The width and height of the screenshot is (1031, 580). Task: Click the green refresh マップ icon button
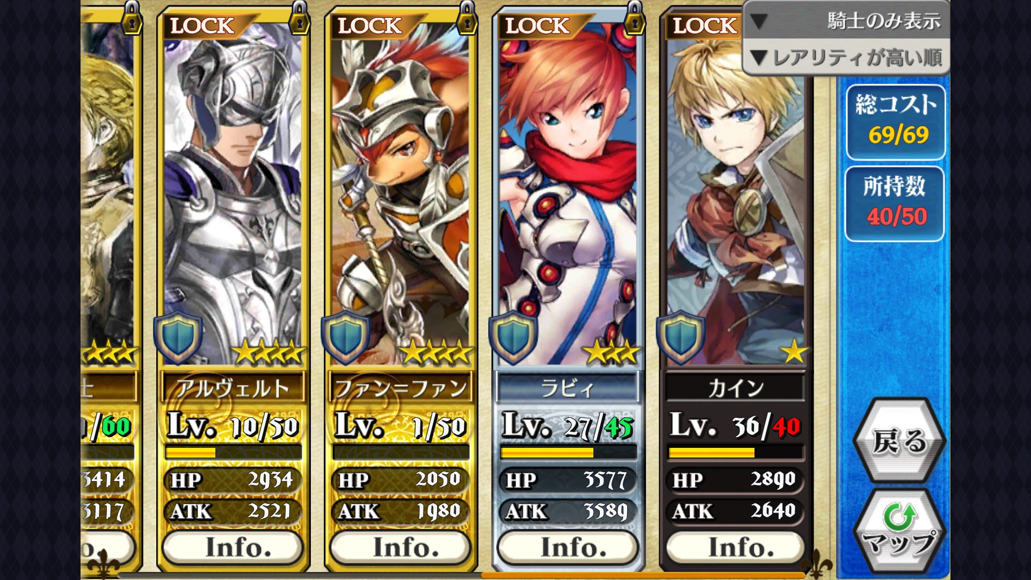coord(899,533)
